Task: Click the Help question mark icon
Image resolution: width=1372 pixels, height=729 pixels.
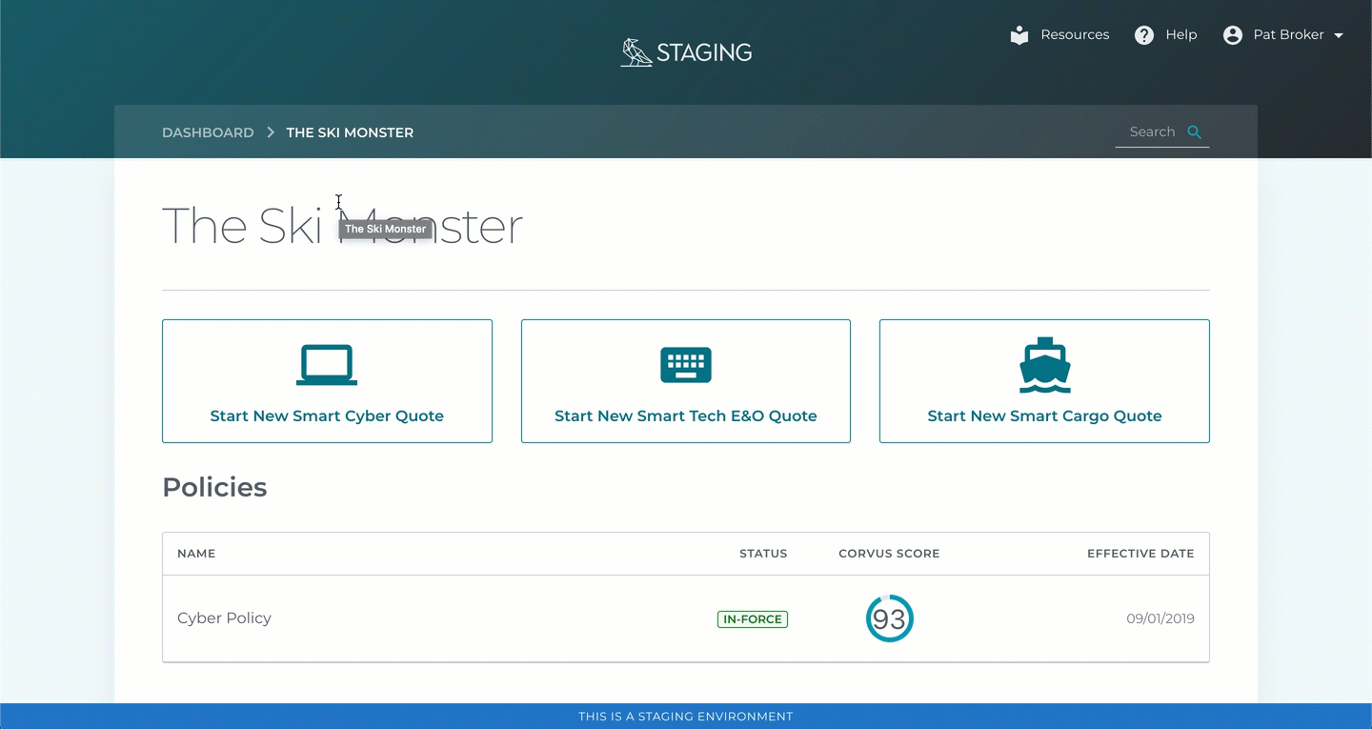Action: coord(1144,35)
